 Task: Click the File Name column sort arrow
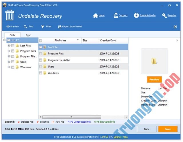77,40
